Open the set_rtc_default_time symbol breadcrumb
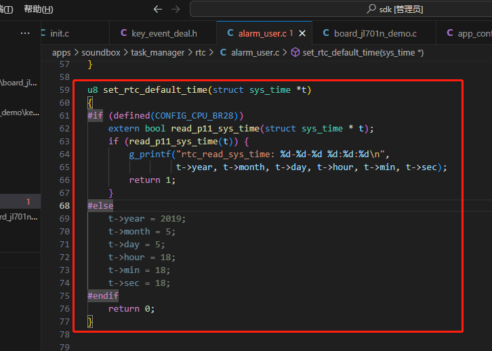This screenshot has height=351, width=492. (x=363, y=53)
